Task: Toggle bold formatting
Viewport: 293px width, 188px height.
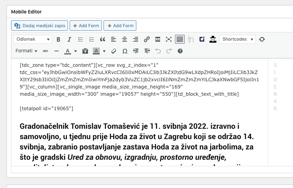Action: [x=58, y=39]
